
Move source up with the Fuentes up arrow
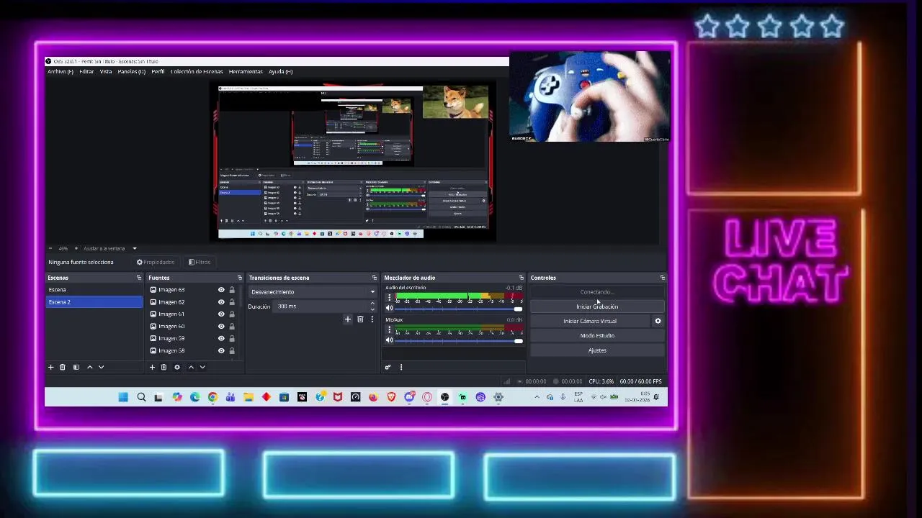191,368
